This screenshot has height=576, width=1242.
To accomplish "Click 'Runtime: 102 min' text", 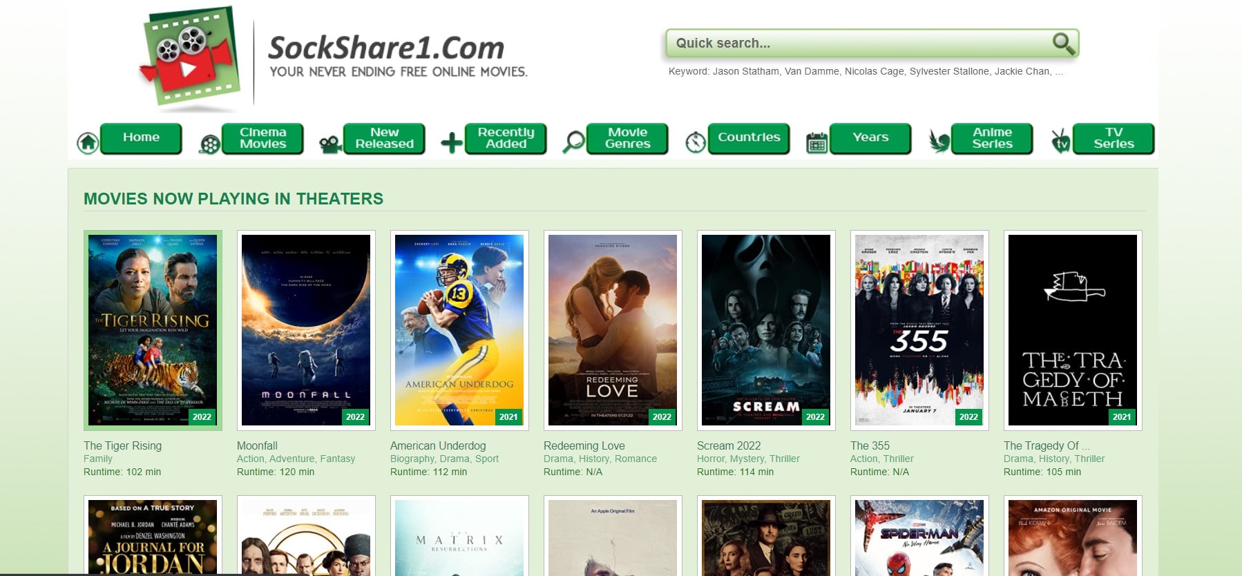I will pos(122,472).
